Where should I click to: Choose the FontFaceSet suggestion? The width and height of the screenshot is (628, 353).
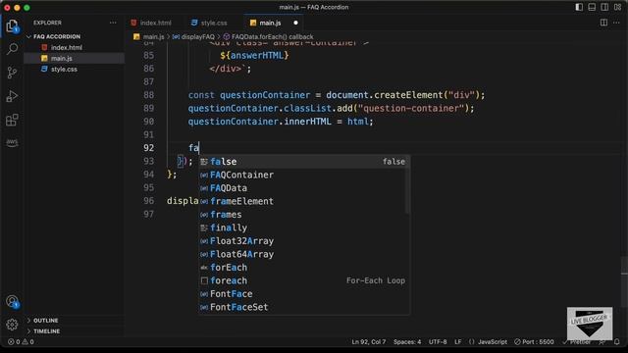click(304, 307)
